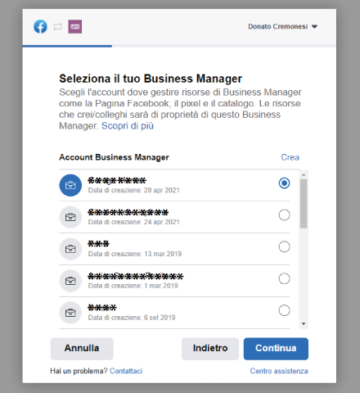Click the scrollbar up arrow in account list

[x=304, y=174]
